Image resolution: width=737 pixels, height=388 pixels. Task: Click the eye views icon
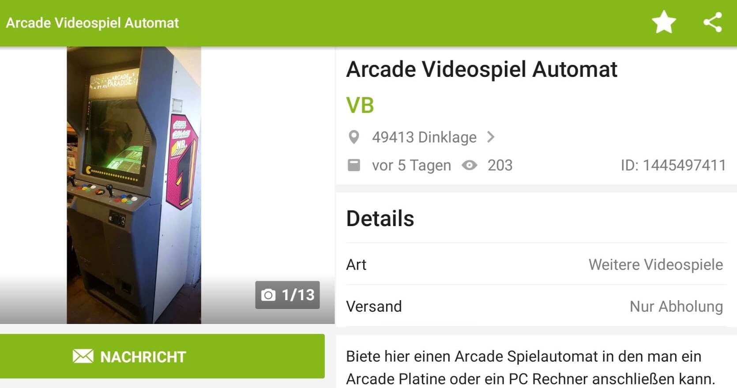pos(470,165)
